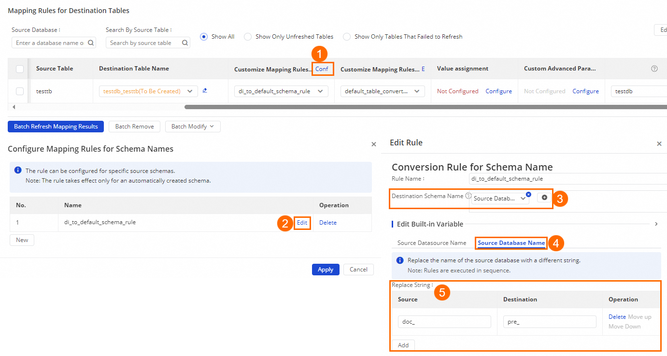Click the New button under rules table
The height and width of the screenshot is (356, 667).
(x=22, y=240)
